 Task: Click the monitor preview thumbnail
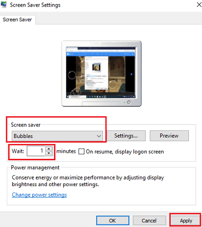point(102,73)
